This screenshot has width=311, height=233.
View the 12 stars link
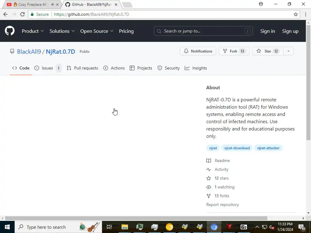[x=217, y=178]
